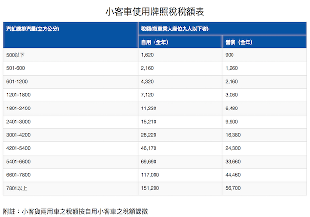This screenshot has height=217, width=310.
Task: Select the 1,620 tax amount cell
Action: pos(147,55)
